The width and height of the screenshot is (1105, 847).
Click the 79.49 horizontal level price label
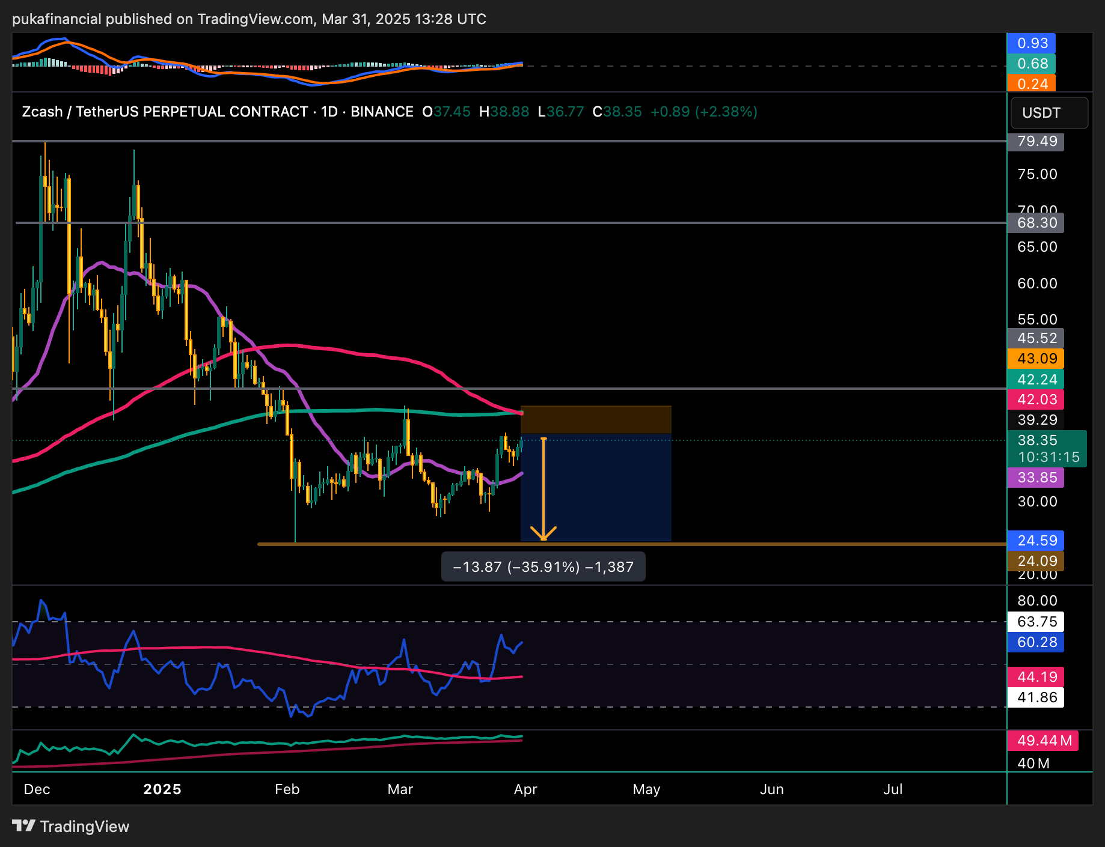click(x=1036, y=141)
